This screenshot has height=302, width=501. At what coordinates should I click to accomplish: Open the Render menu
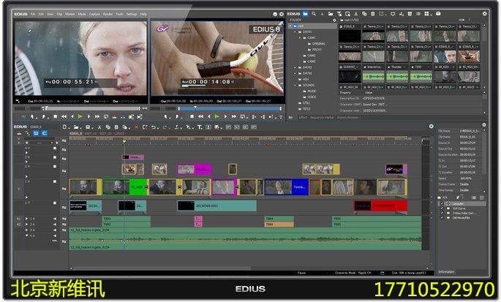point(108,14)
